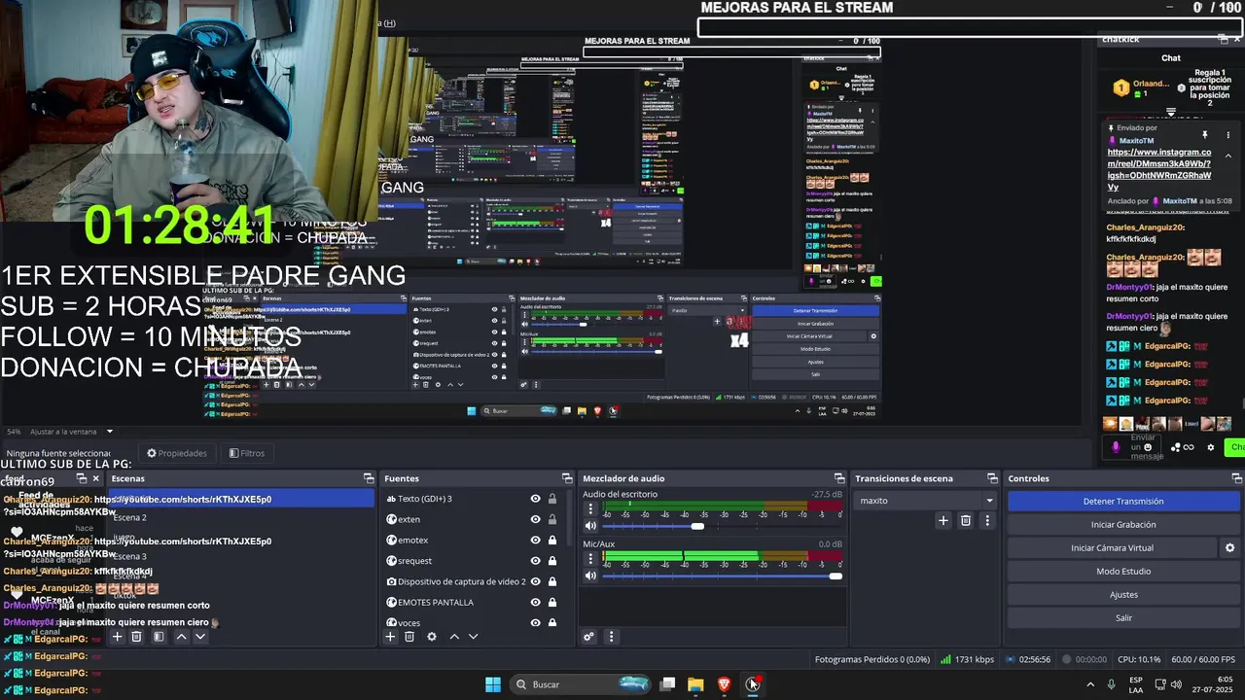Open maxito transition dropdown
The height and width of the screenshot is (700, 1245).
click(x=926, y=501)
